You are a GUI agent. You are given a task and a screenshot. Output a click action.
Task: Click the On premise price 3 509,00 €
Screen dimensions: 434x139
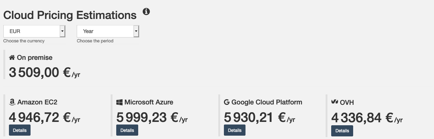click(x=40, y=72)
